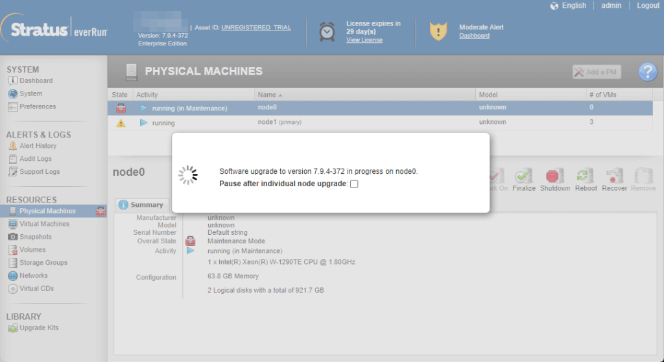Click the license alarm clock icon
Viewport: 664px width, 362px height.
(327, 31)
